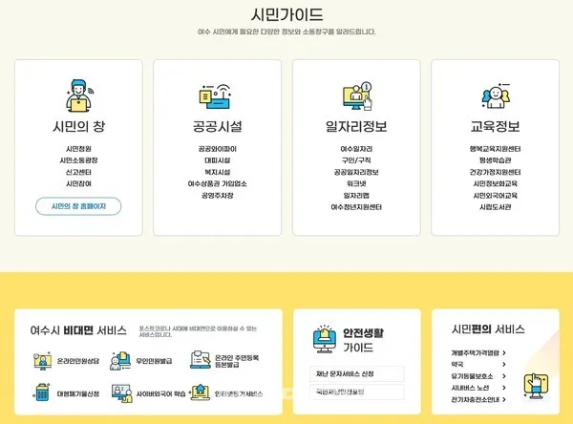Open 시민외국어교육 link

(x=495, y=196)
